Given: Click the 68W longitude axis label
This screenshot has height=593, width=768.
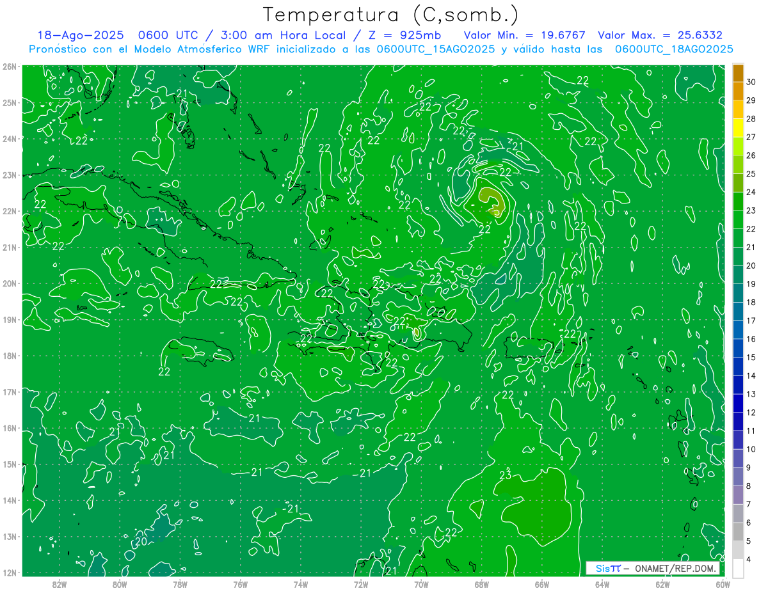Looking at the screenshot, I should (x=481, y=584).
